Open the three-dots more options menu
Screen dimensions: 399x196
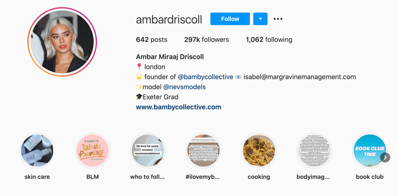[x=278, y=19]
